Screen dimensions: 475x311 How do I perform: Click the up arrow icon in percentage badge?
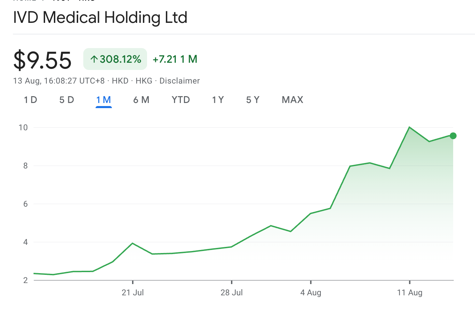click(x=94, y=59)
